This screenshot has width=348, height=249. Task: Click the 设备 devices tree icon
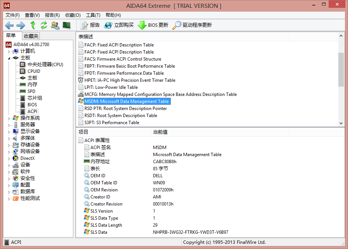tap(16, 165)
